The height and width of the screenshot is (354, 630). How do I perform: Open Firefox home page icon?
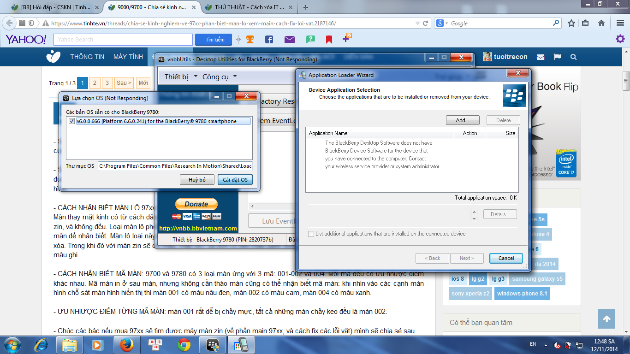click(601, 23)
